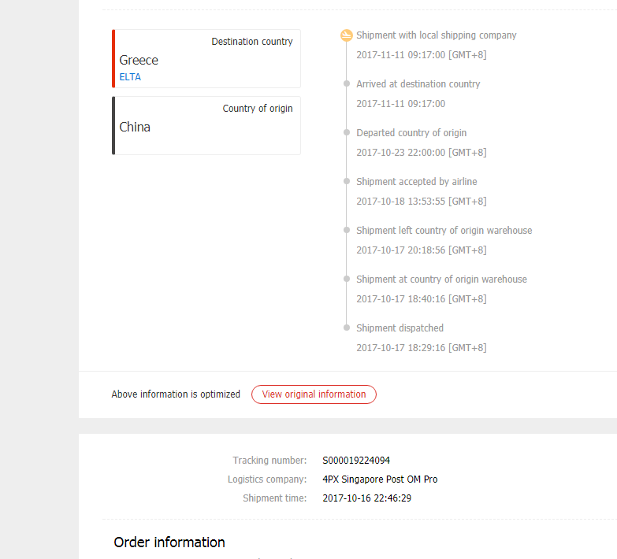The image size is (617, 559).
Task: Click the red accent bar on Greece card
Action: coord(113,59)
